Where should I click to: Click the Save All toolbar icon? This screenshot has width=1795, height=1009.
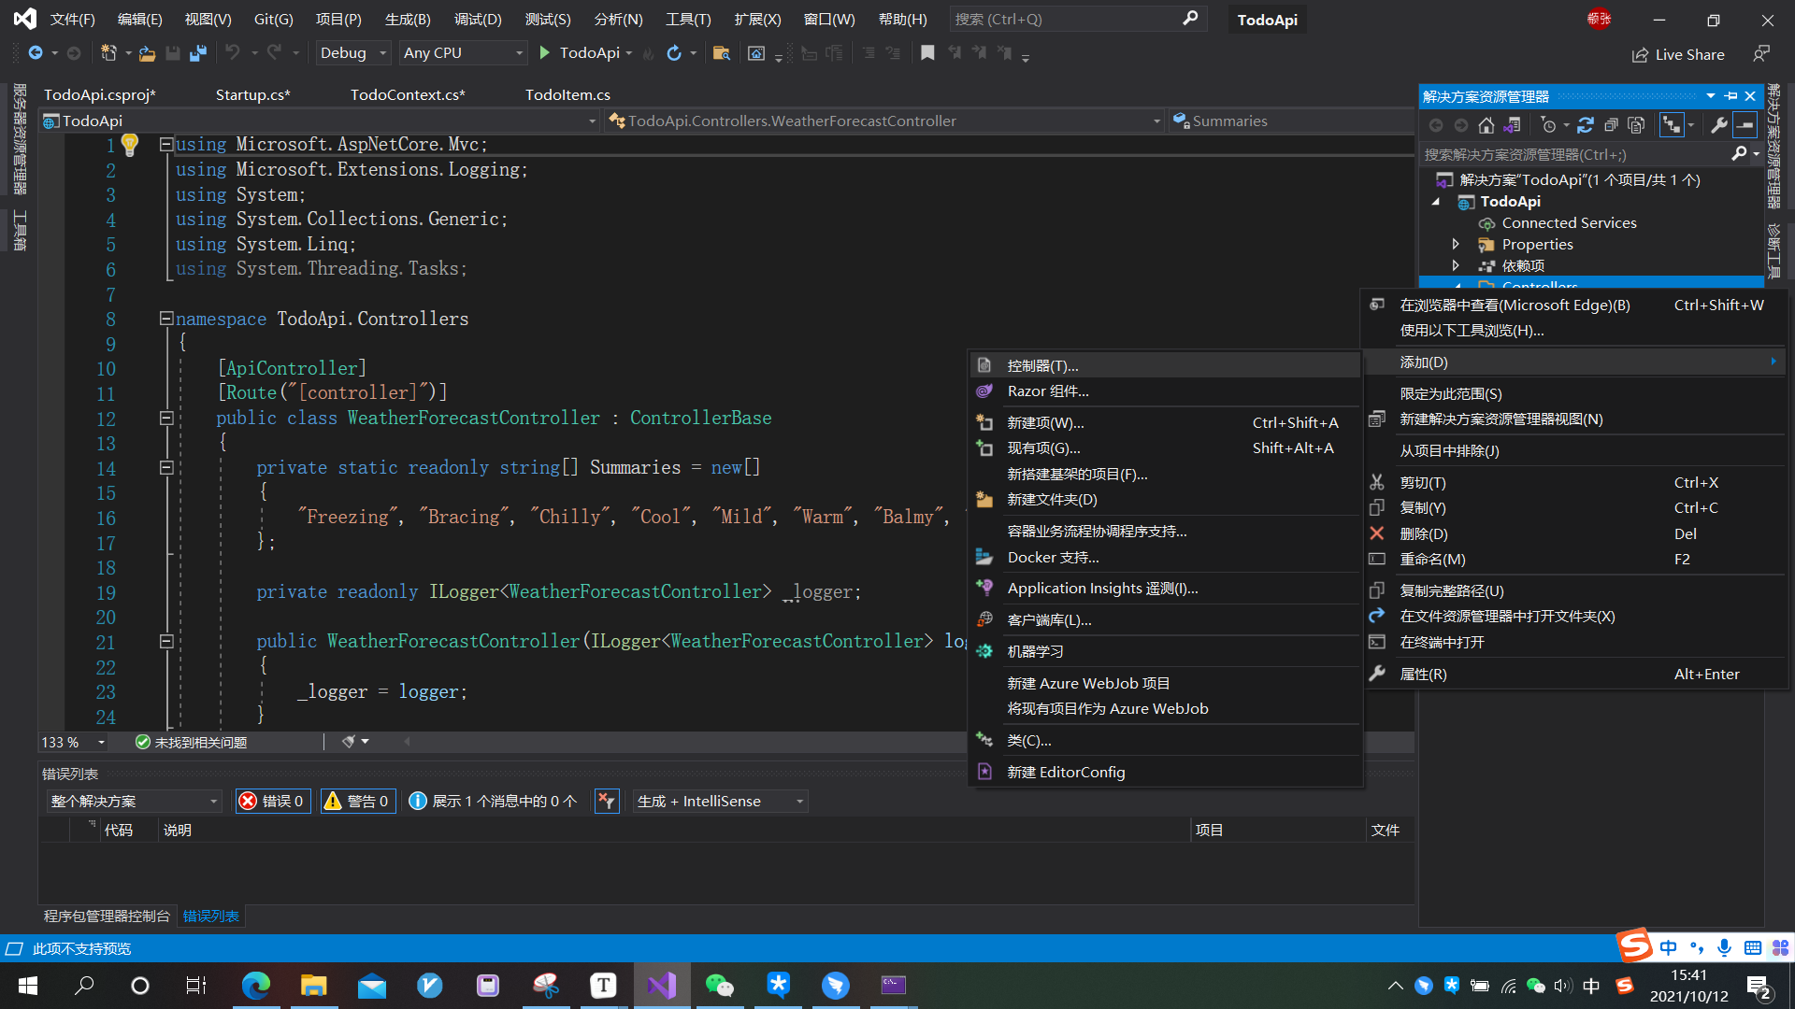(x=197, y=53)
